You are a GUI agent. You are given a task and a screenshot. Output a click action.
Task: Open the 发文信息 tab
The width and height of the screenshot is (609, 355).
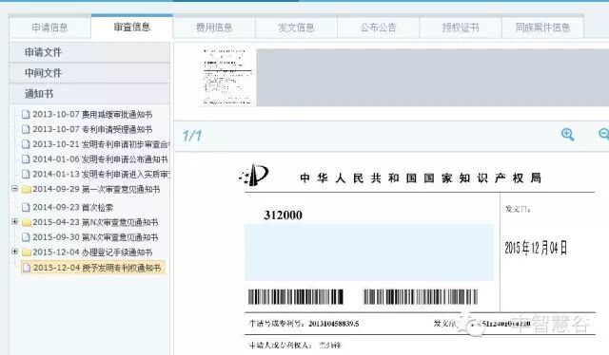point(296,28)
